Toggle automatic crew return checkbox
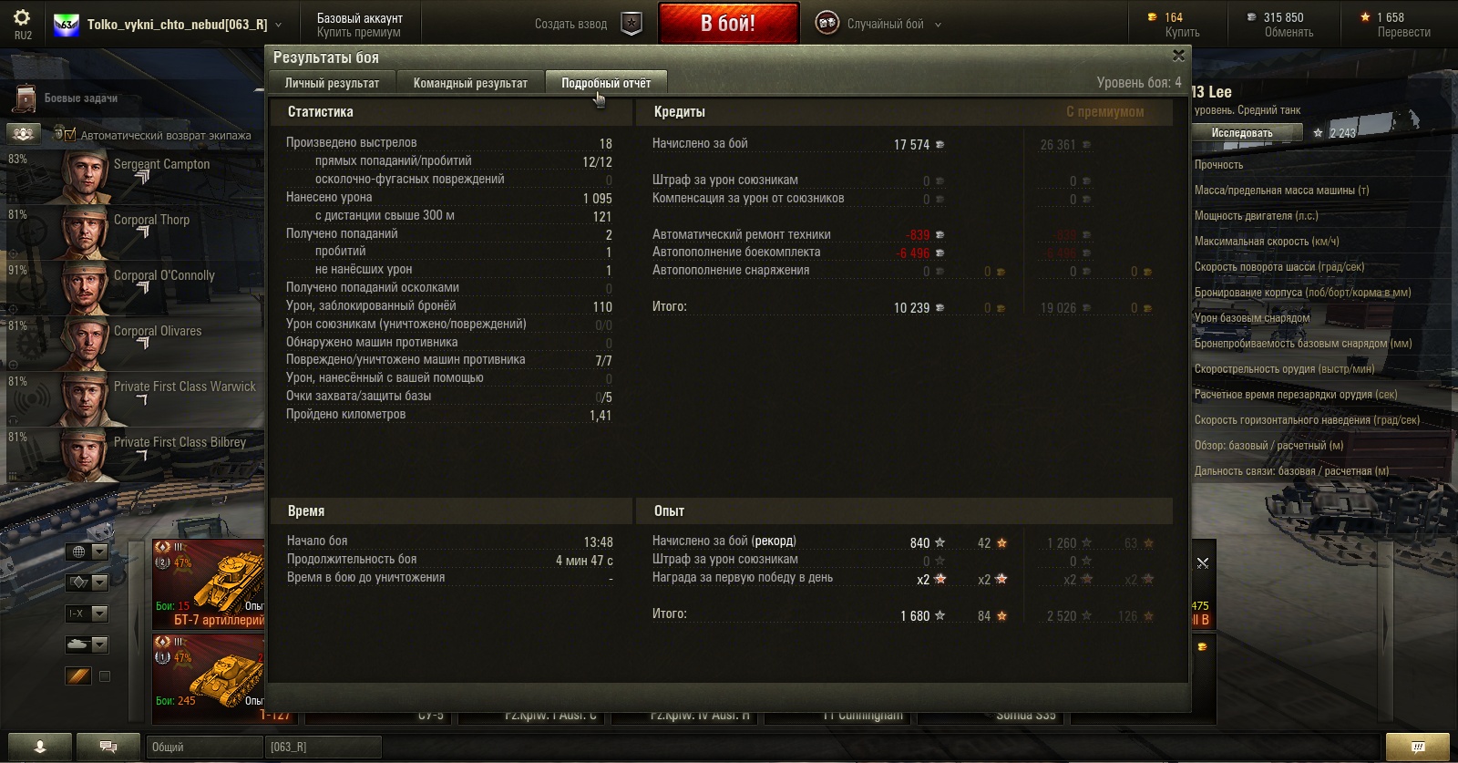 pos(70,134)
